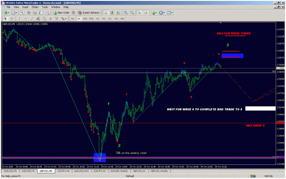
Task: Select the Equidistant Channel tool
Action: [x=38, y=19]
